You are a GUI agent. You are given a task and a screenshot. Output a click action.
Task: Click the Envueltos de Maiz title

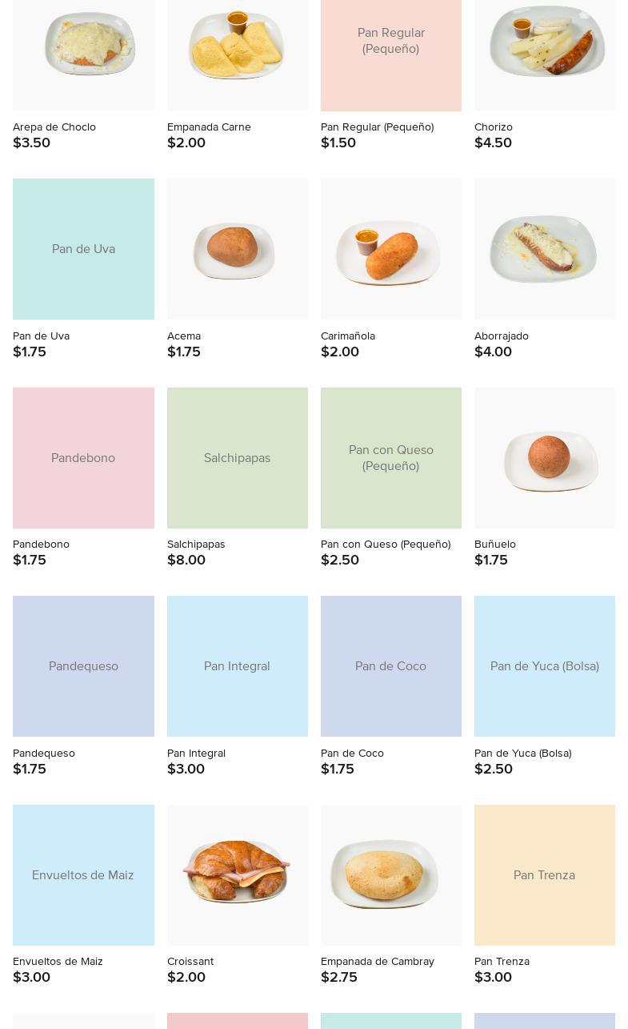[x=58, y=962]
